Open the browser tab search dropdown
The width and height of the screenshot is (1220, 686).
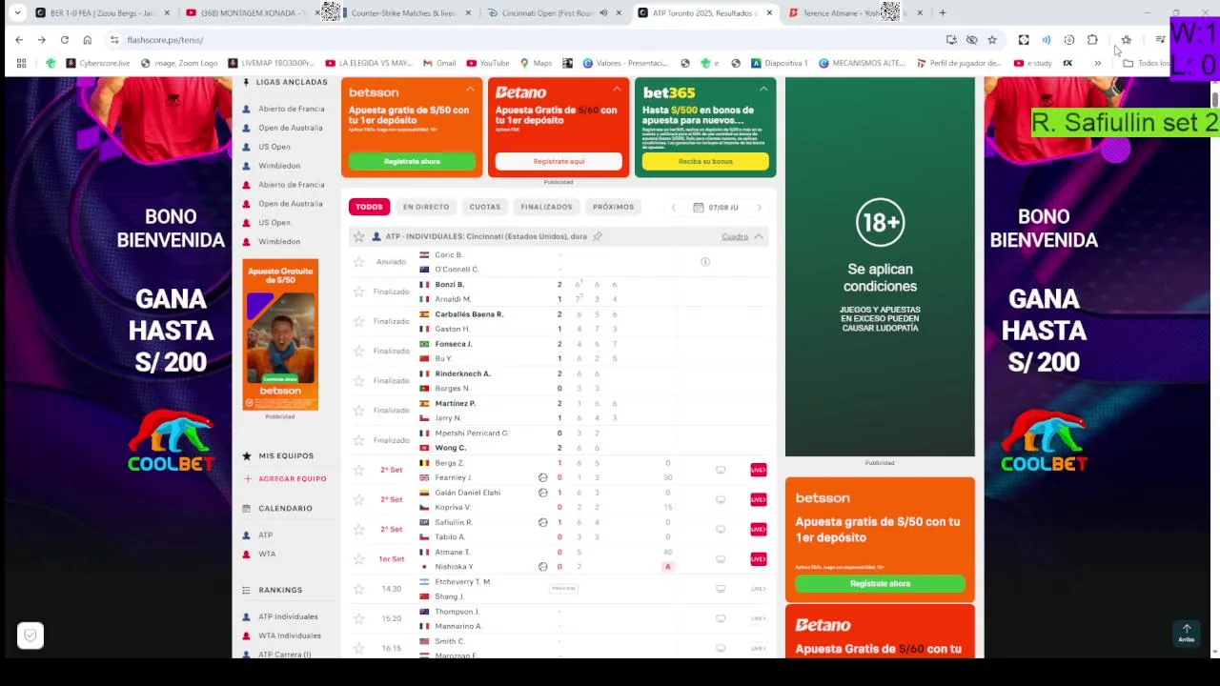coord(17,12)
